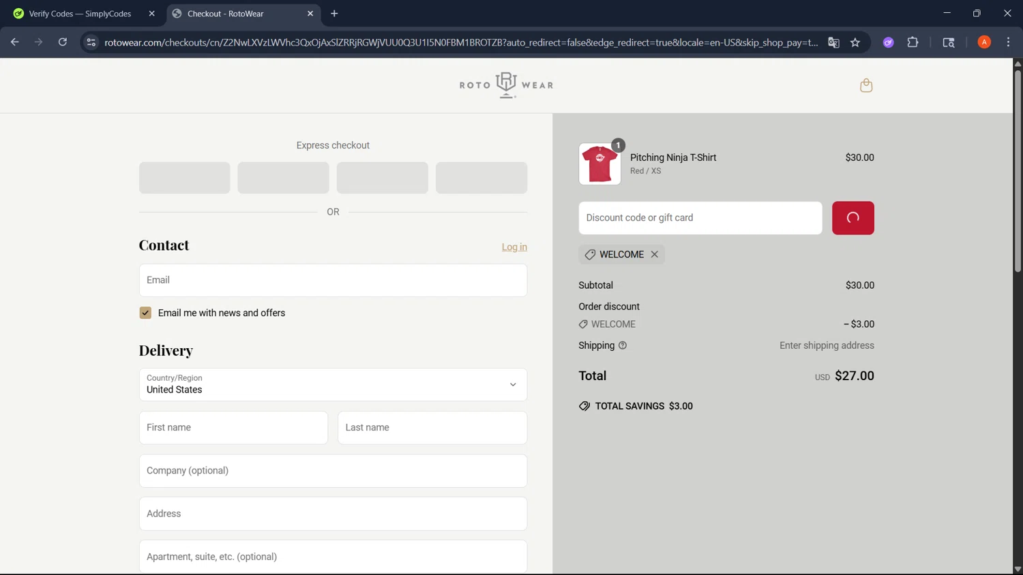Click the Enter shipping address text
1023x575 pixels.
pyautogui.click(x=827, y=345)
